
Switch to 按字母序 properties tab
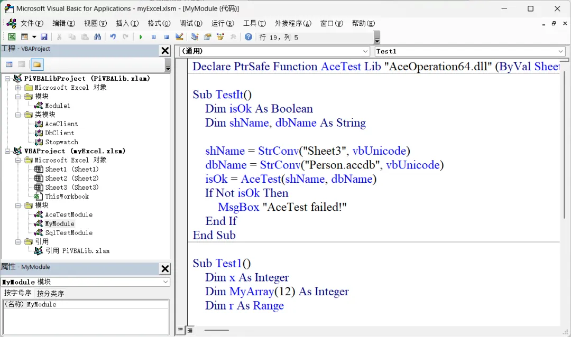point(17,293)
